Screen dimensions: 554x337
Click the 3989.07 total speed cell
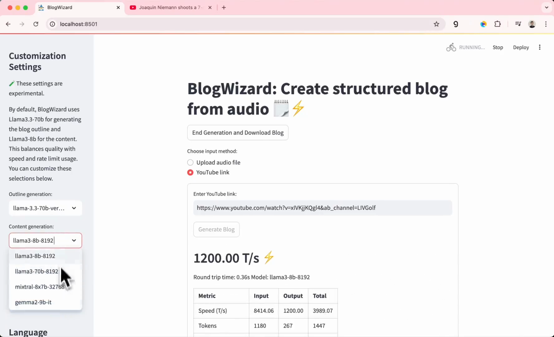pyautogui.click(x=323, y=311)
